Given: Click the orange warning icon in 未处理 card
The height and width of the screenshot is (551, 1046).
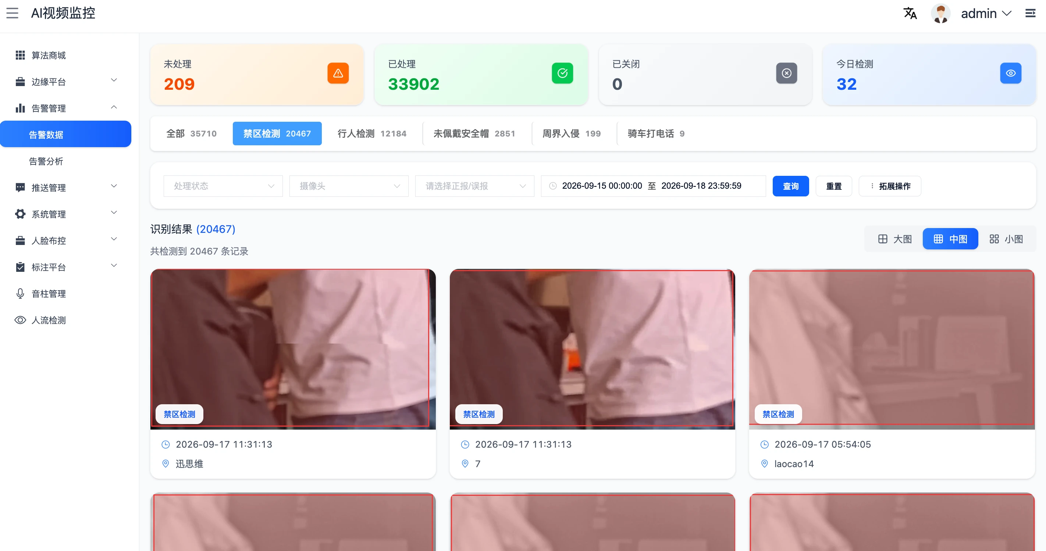Looking at the screenshot, I should pos(338,73).
